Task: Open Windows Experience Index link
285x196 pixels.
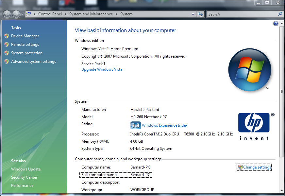Action: [x=164, y=125]
